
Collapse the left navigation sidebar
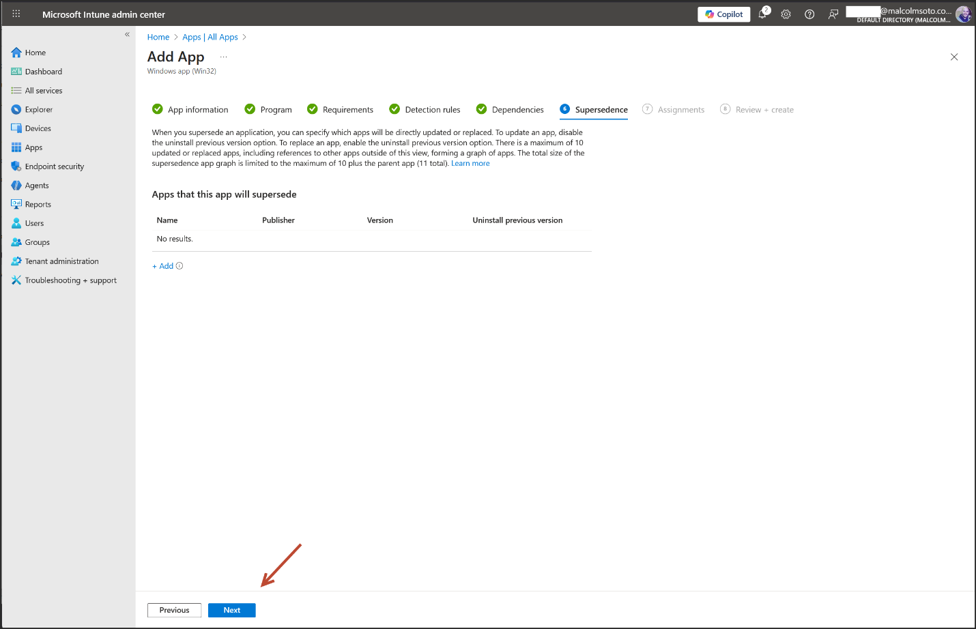click(x=127, y=34)
